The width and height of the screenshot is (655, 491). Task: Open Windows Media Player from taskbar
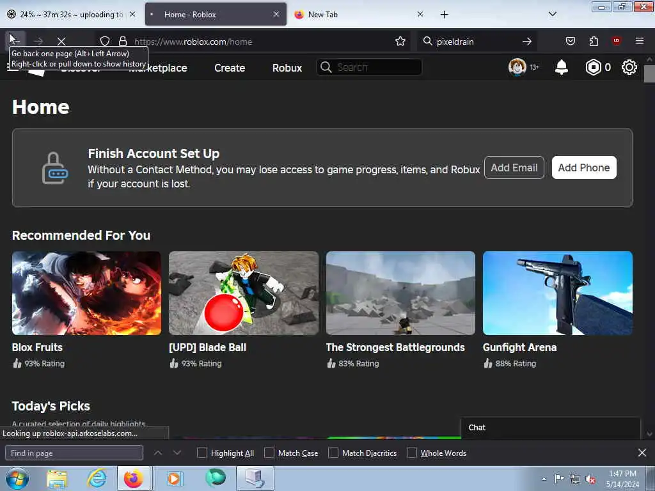tap(175, 478)
